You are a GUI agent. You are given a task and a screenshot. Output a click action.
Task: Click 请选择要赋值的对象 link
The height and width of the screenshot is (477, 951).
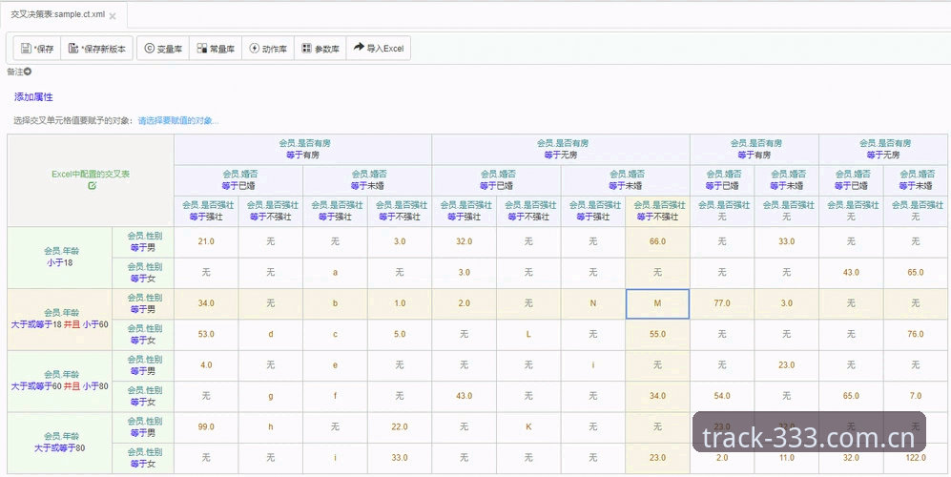coord(178,121)
